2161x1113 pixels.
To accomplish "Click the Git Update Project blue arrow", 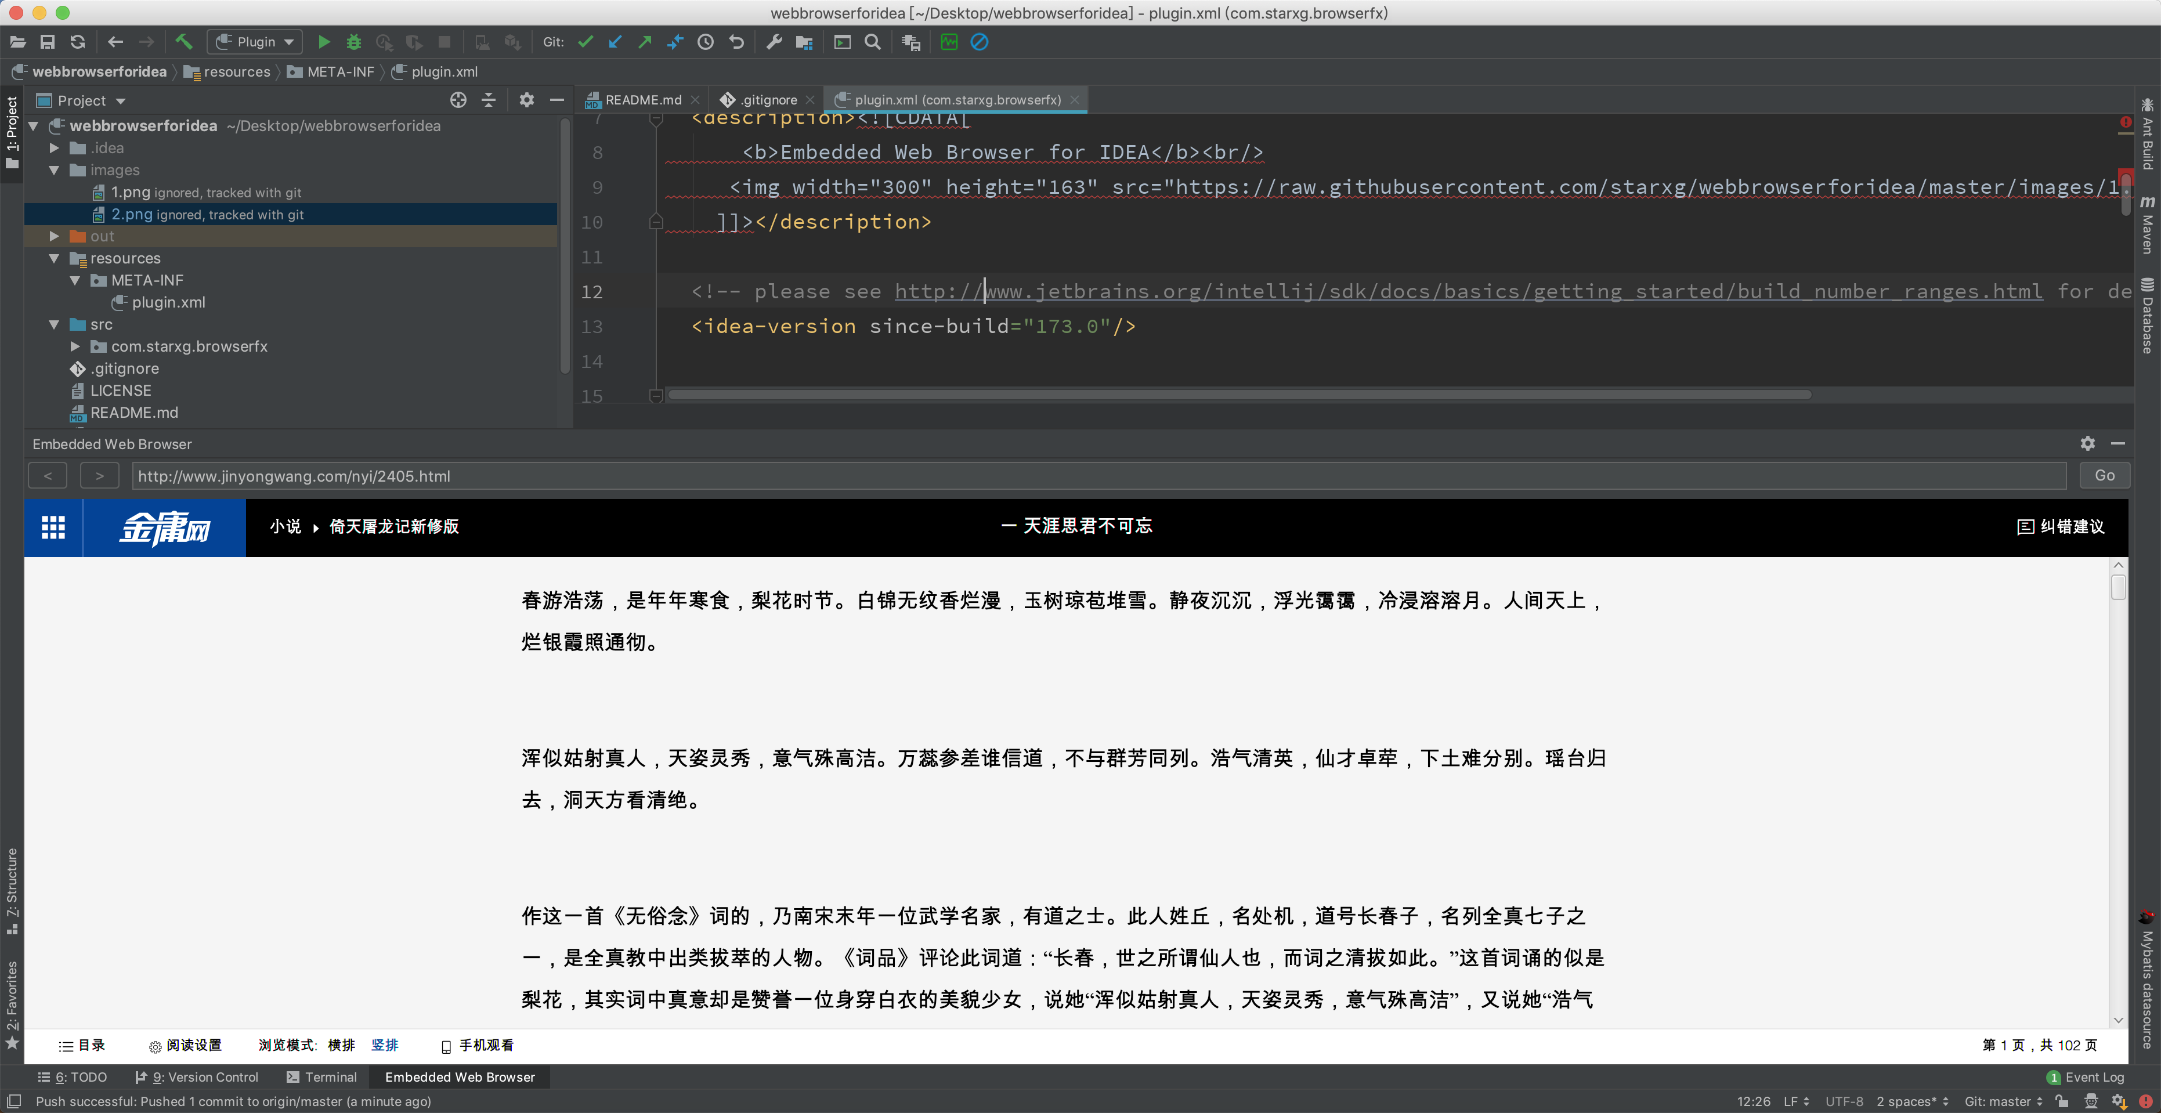I will [615, 42].
